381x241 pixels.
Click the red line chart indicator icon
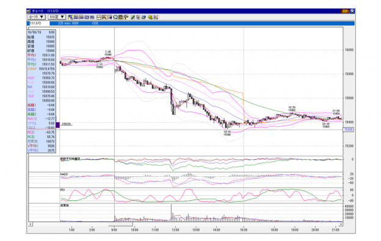(x=99, y=17)
